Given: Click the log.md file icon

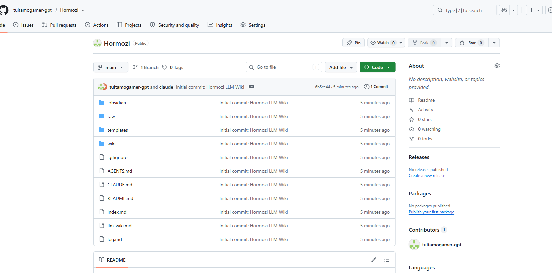Looking at the screenshot, I should 102,239.
